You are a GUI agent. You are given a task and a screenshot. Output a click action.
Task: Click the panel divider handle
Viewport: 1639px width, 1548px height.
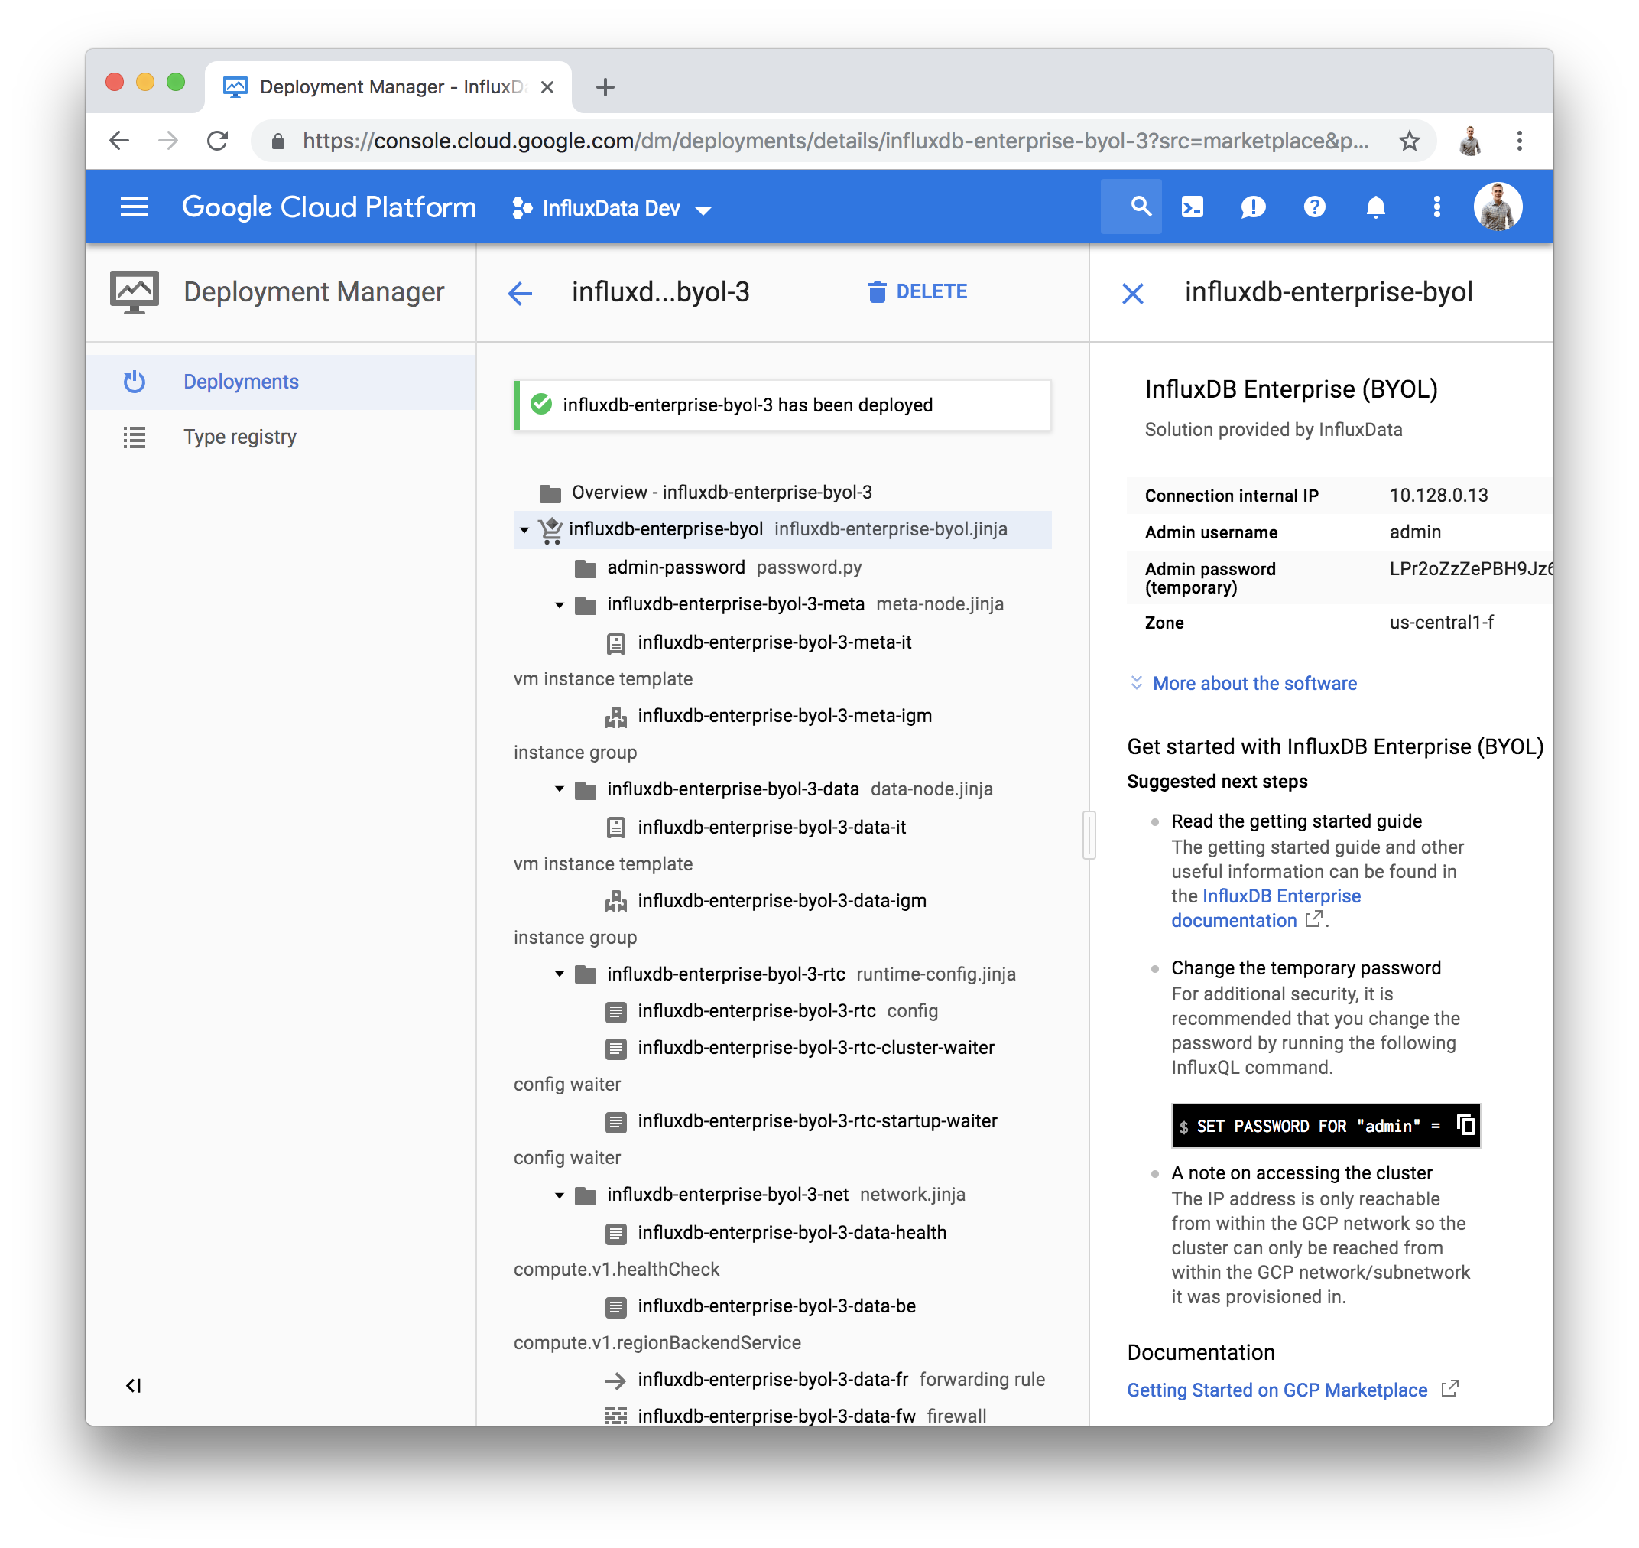(x=1089, y=835)
